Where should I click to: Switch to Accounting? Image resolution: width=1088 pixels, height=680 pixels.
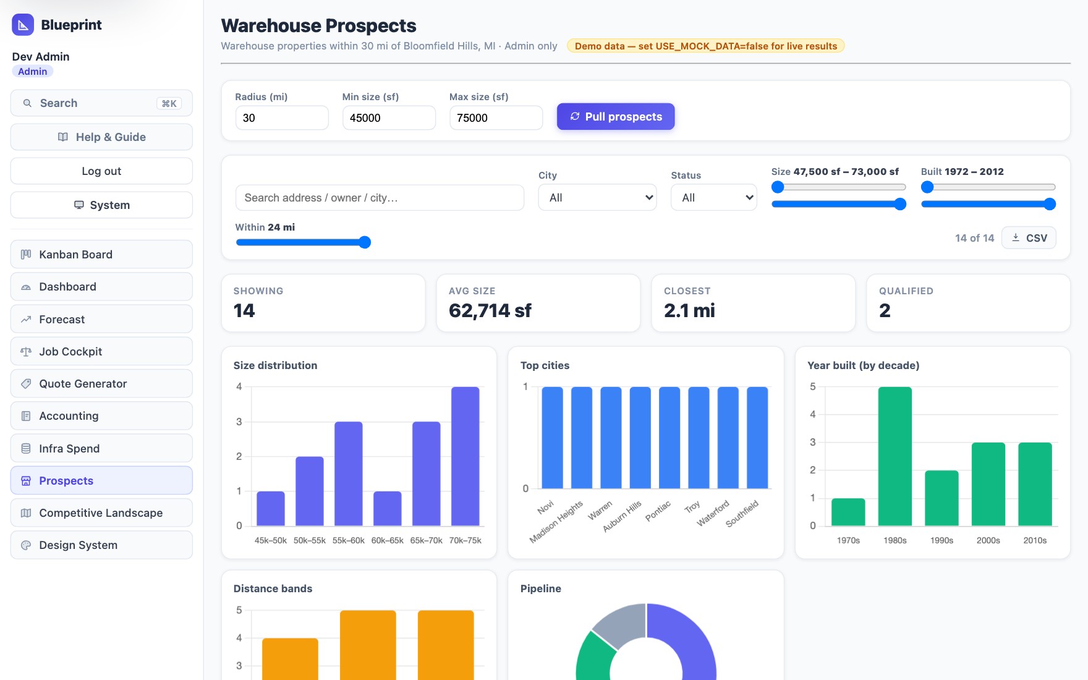point(101,416)
